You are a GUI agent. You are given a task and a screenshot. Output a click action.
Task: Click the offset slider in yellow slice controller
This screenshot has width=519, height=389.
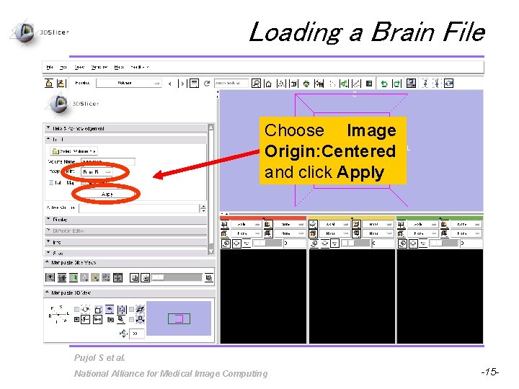coord(355,243)
